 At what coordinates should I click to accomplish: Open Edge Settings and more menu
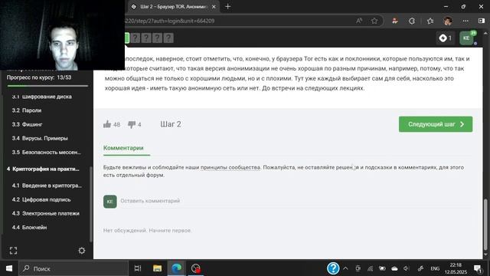(x=465, y=21)
